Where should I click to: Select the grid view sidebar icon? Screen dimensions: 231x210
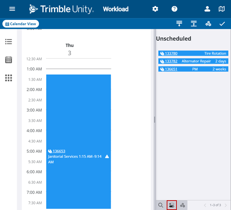point(9,78)
